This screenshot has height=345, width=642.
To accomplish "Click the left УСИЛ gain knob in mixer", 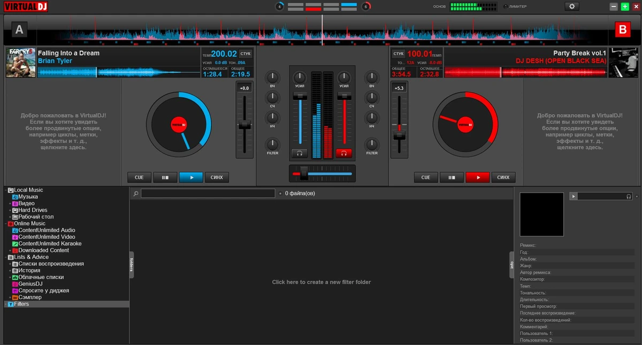I will pyautogui.click(x=299, y=77).
